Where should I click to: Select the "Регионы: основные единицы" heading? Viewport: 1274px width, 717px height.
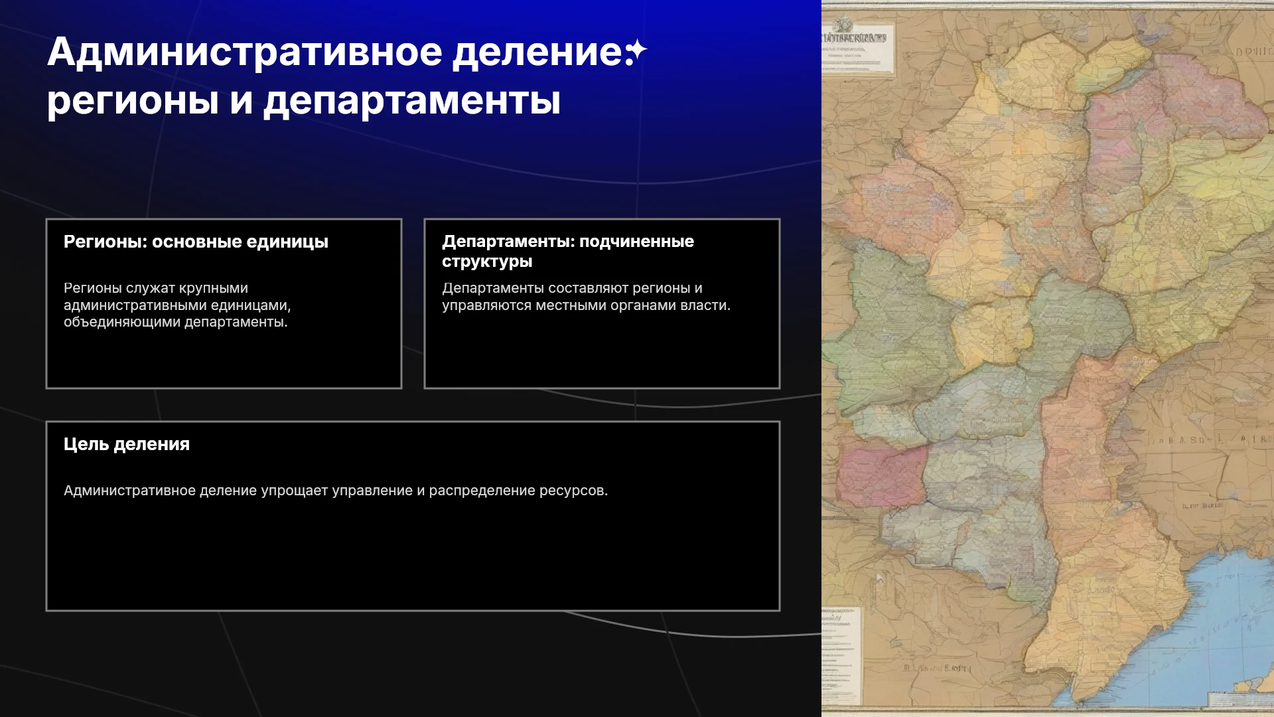[x=196, y=242]
